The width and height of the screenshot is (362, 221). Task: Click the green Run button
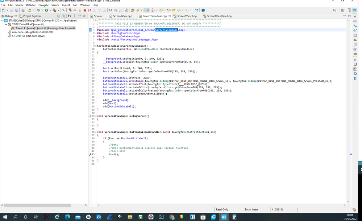point(46,10)
